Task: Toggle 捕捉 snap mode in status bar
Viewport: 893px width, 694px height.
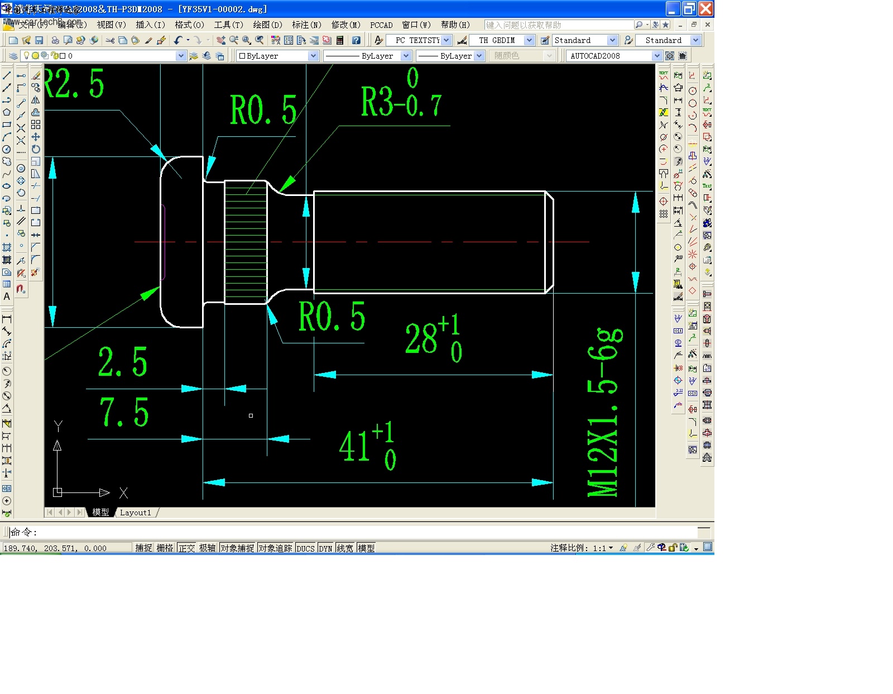Action: (143, 548)
